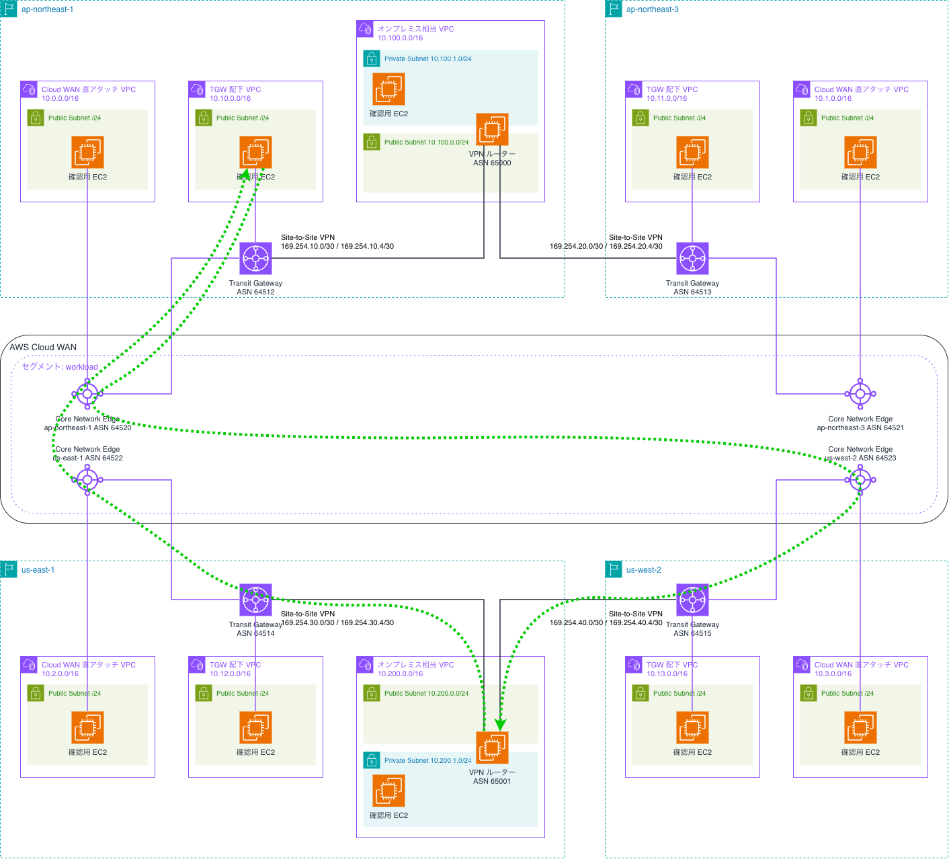Viewport: 949px width, 859px height.
Task: Click the 'ap-northeast-3' region label
Action: coord(653,9)
